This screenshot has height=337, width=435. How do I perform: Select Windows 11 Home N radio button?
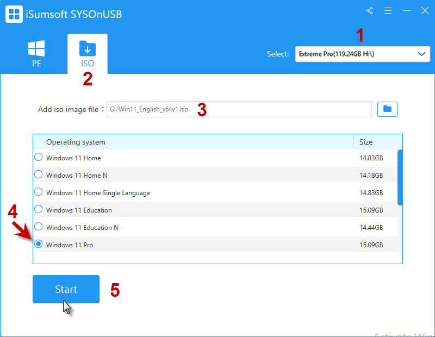tap(38, 174)
